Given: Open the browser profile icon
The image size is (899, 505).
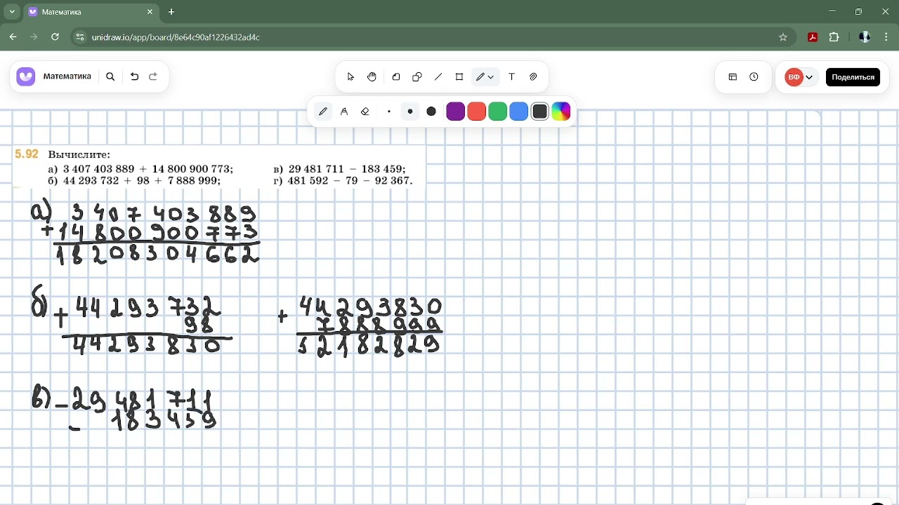Looking at the screenshot, I should tap(865, 37).
